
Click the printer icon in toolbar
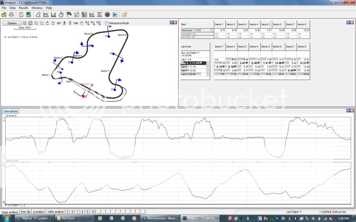click(11, 15)
